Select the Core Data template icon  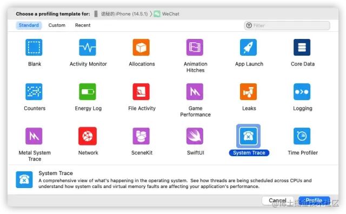click(302, 47)
